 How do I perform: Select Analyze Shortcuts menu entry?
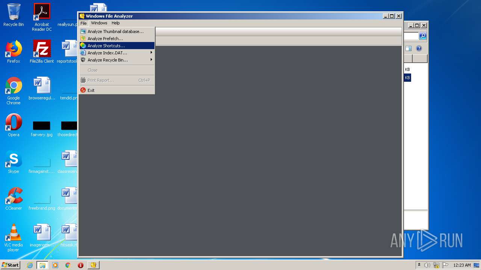[x=117, y=46]
